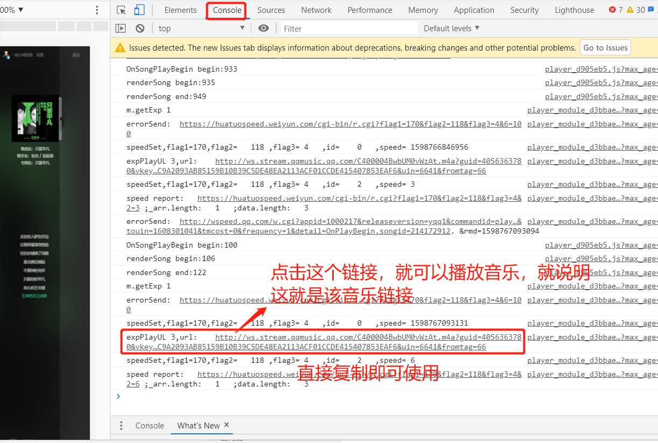Switch to the Network tab
658x443 pixels.
pyautogui.click(x=316, y=10)
